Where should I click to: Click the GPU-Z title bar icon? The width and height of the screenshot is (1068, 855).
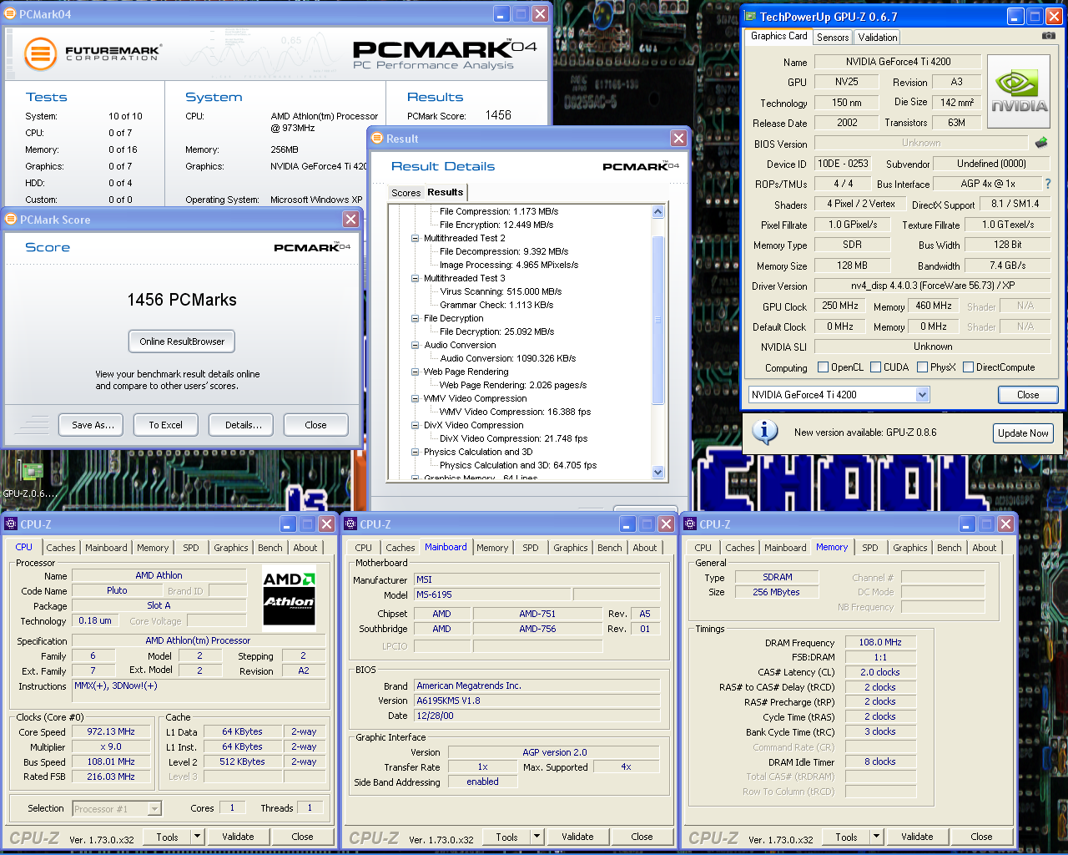coord(750,16)
